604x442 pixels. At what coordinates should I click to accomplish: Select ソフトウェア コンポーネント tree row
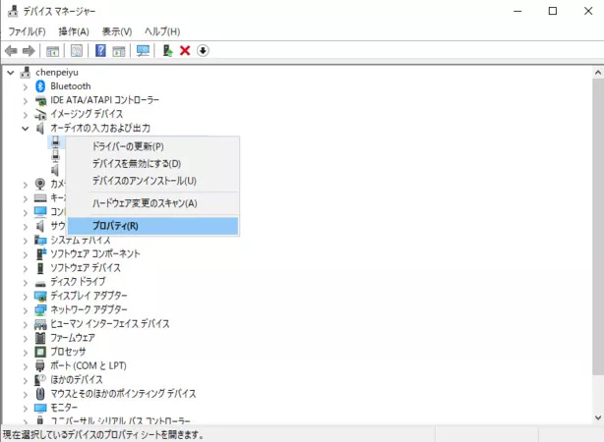pyautogui.click(x=95, y=253)
